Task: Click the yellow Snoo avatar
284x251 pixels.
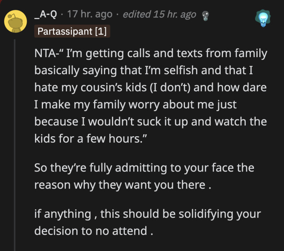Action: pos(16,23)
